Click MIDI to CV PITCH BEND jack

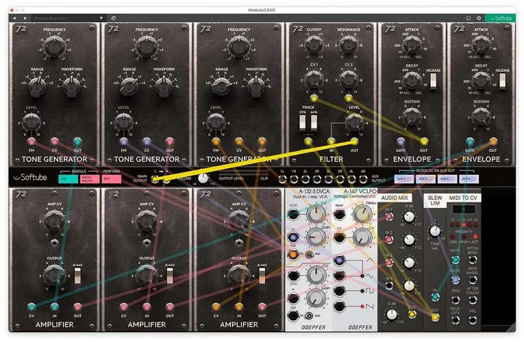click(472, 260)
